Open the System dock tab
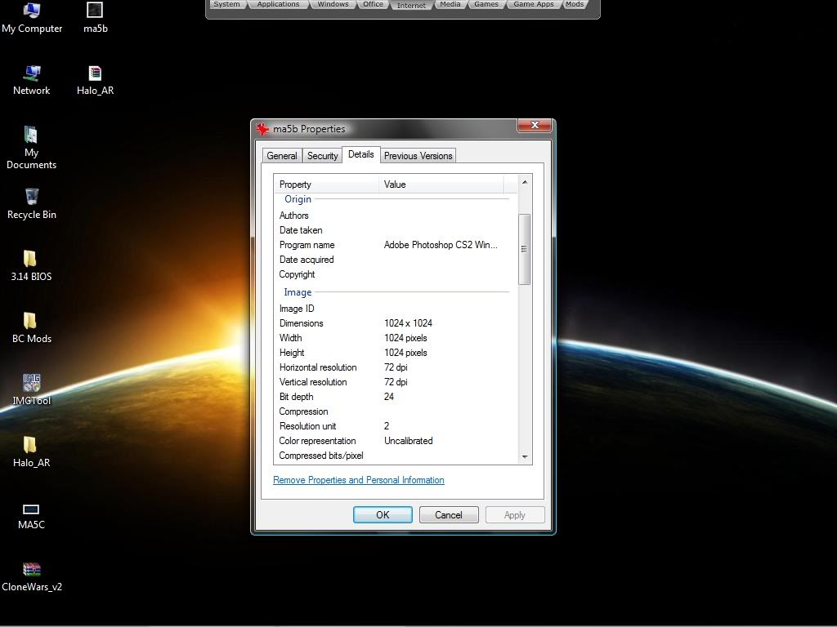The height and width of the screenshot is (627, 837). [227, 4]
